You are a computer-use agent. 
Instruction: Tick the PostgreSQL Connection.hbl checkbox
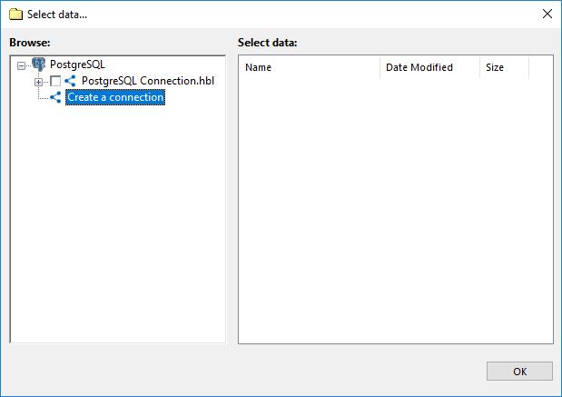(x=55, y=81)
